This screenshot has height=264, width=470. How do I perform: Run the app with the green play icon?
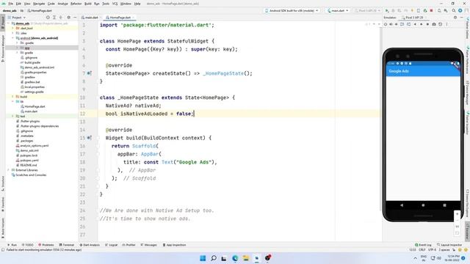pos(387,10)
